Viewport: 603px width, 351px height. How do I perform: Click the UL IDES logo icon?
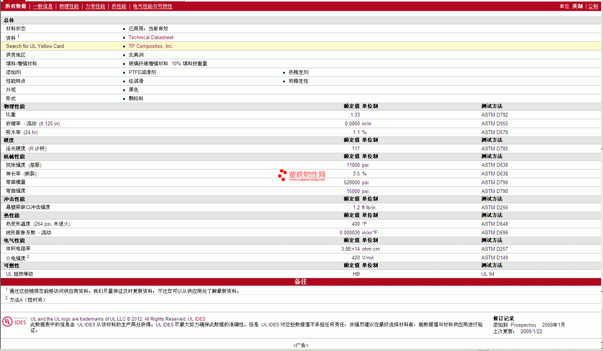[14, 322]
